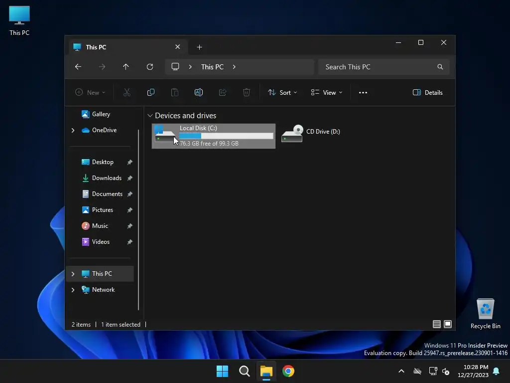
Task: Click the monitor icon in address bar
Action: pyautogui.click(x=175, y=67)
